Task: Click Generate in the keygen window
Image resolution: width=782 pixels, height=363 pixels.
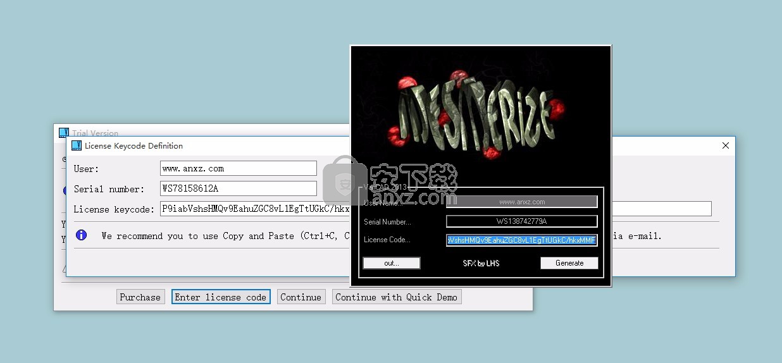Action: (x=569, y=263)
